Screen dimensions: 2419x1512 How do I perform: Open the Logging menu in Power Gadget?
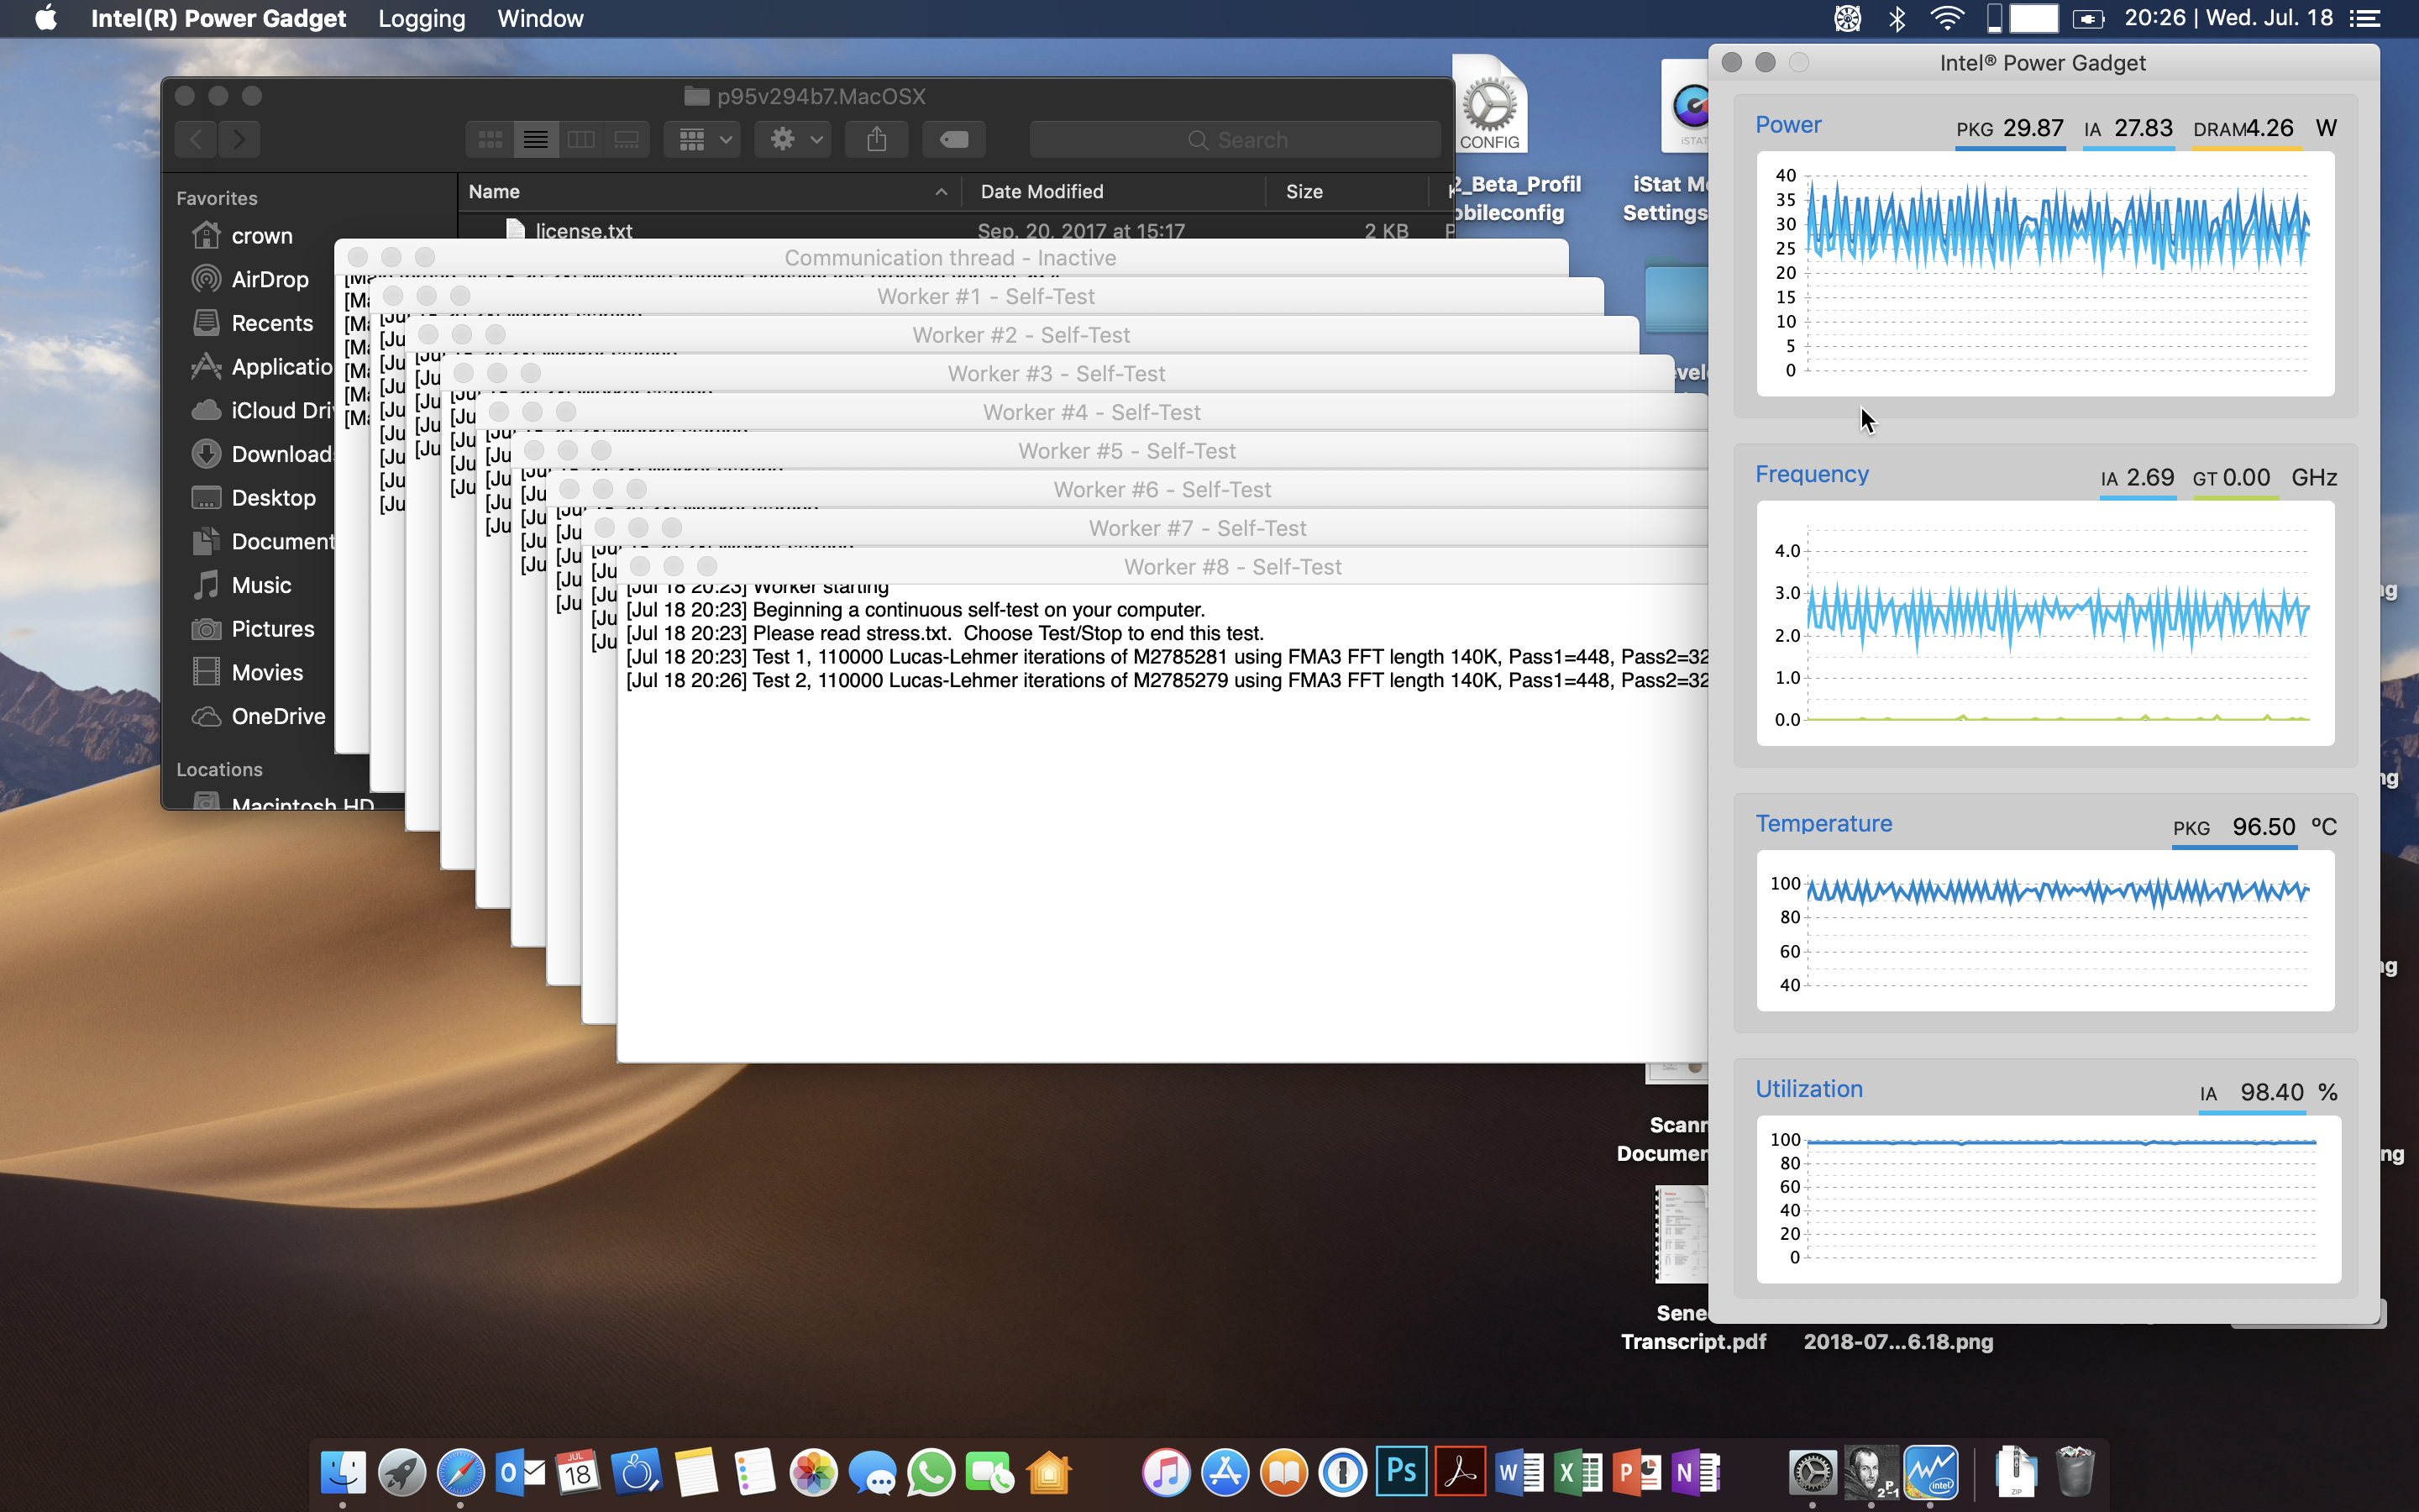420,19
